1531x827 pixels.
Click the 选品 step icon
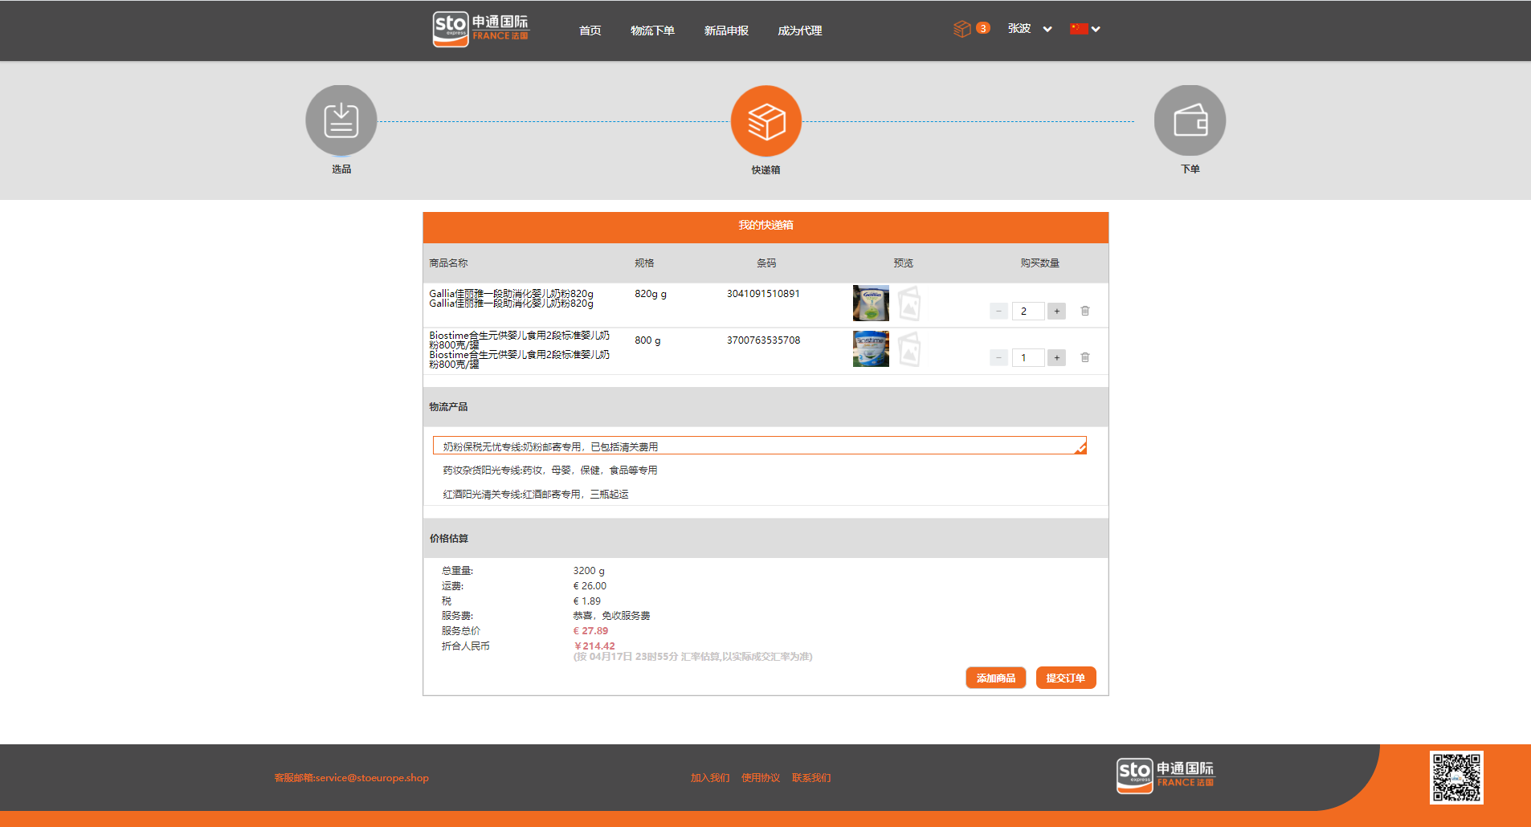341,120
